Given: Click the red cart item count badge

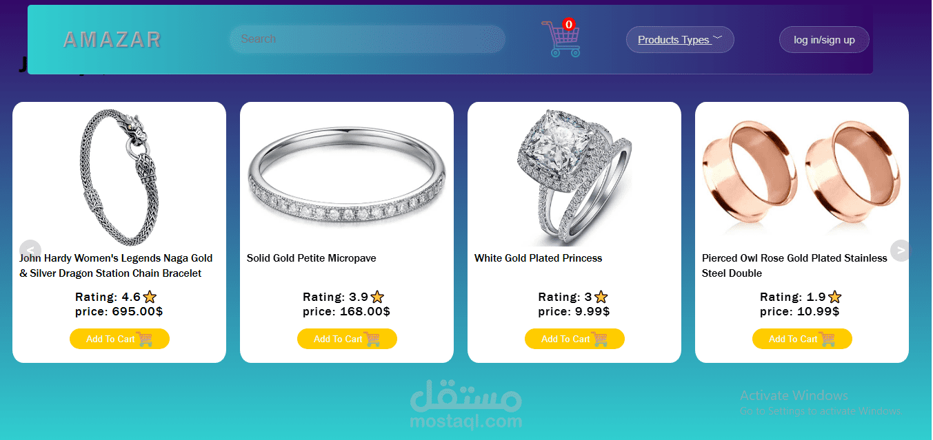Looking at the screenshot, I should point(568,24).
